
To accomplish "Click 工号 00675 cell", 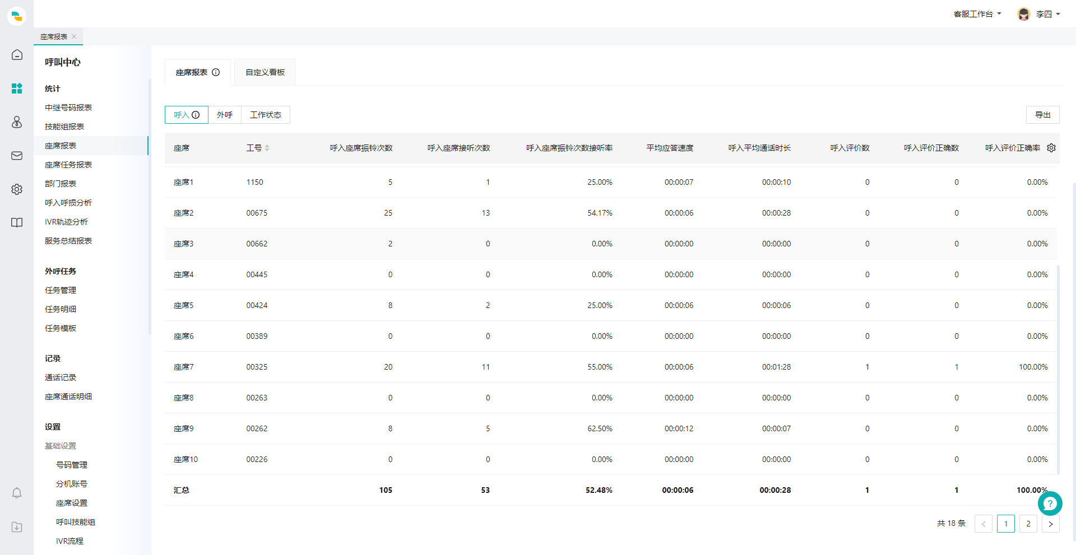I will click(x=257, y=213).
